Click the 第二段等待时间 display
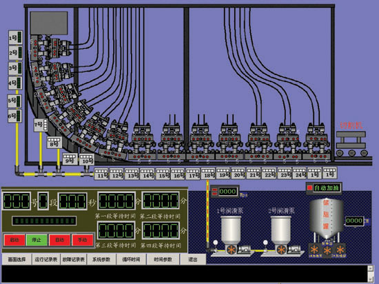Viewport: 379px width, 284px height. pyautogui.click(x=161, y=201)
